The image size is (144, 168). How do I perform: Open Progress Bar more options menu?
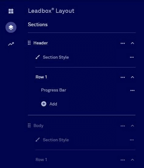pos(132,91)
